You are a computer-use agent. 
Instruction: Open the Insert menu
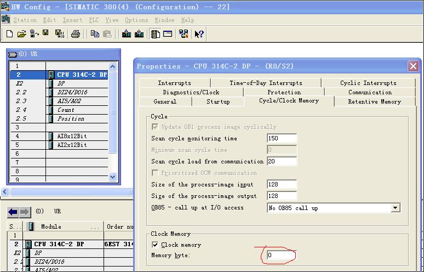pos(72,20)
